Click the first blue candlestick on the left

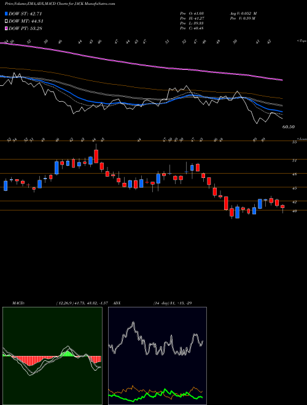point(6,186)
